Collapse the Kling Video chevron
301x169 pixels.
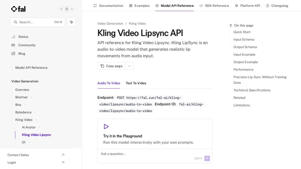[36, 120]
